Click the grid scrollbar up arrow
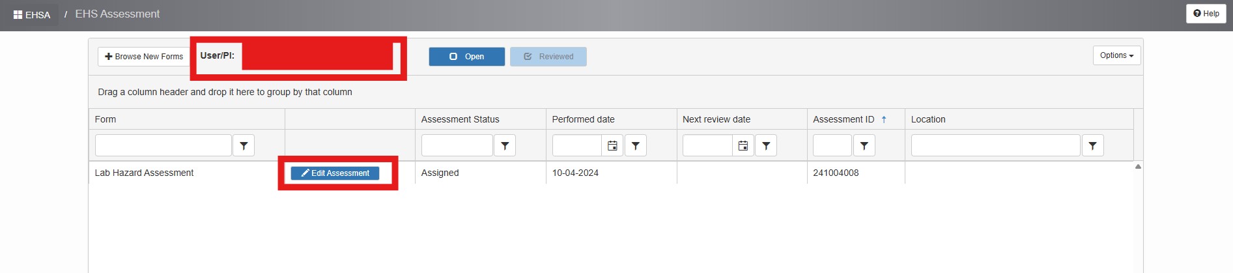Viewport: 1233px width, 273px height. tap(1138, 167)
